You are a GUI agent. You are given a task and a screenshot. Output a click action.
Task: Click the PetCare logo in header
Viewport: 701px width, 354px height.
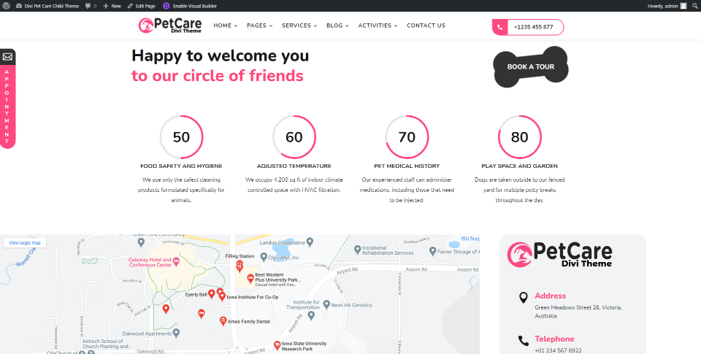pyautogui.click(x=170, y=26)
